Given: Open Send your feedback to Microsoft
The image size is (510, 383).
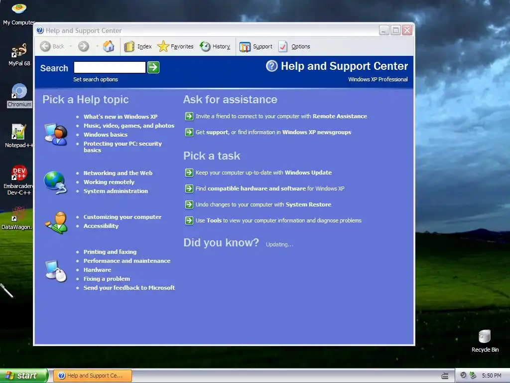Looking at the screenshot, I should click(129, 288).
